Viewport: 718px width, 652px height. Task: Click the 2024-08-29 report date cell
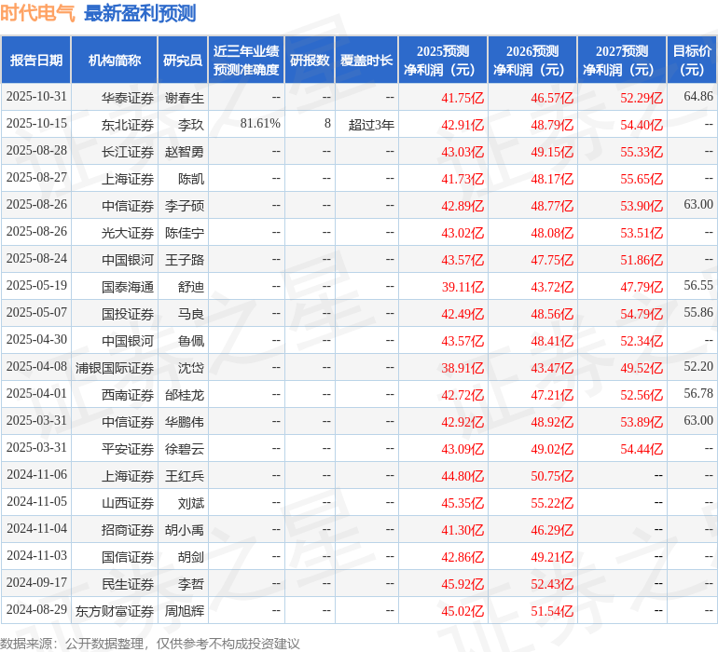coord(36,611)
